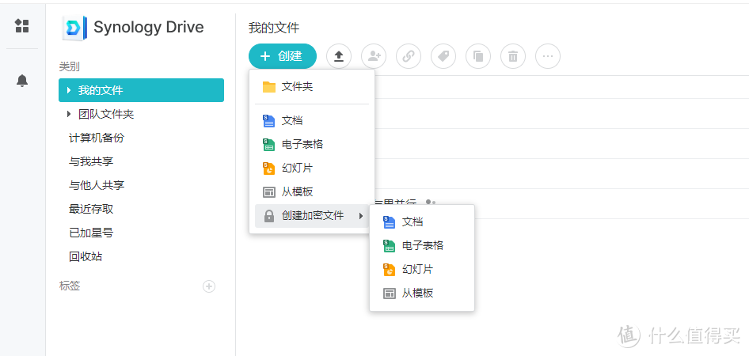Click the upload icon in the toolbar
The height and width of the screenshot is (356, 749).
339,56
